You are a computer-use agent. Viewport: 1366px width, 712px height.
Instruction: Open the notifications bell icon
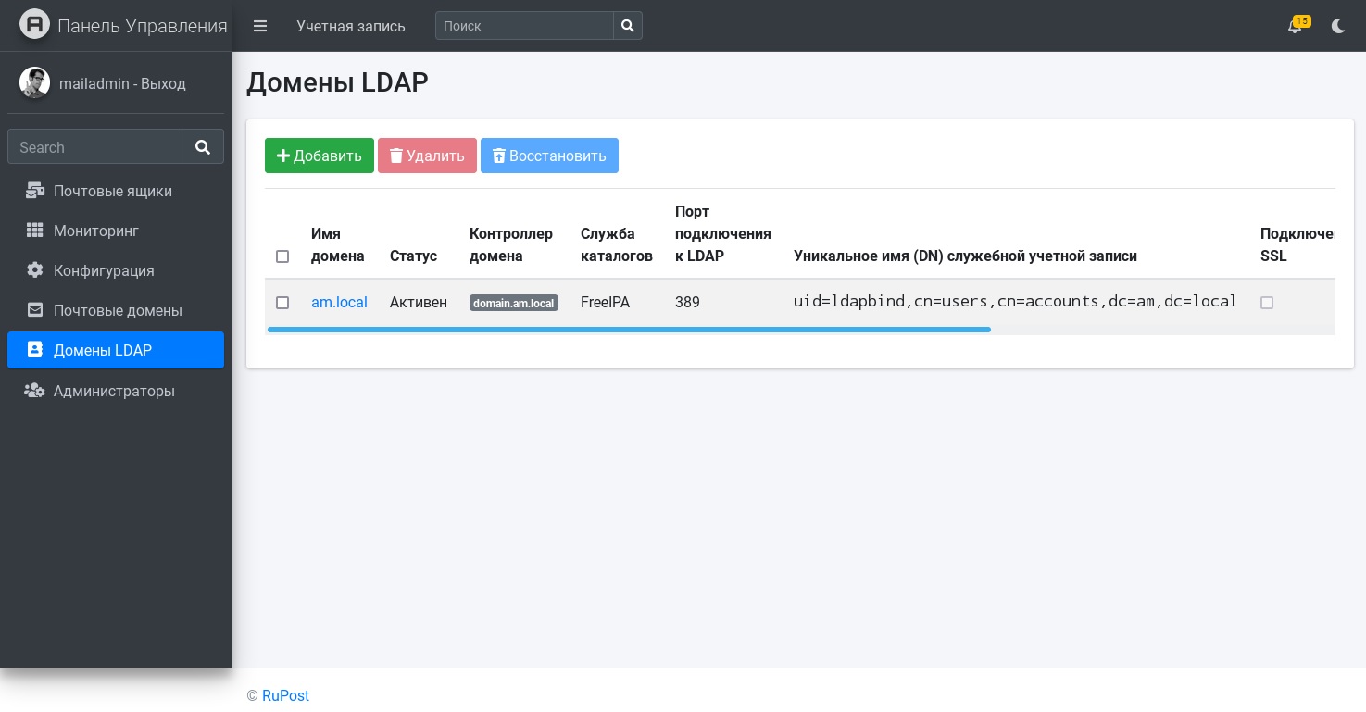point(1295,26)
